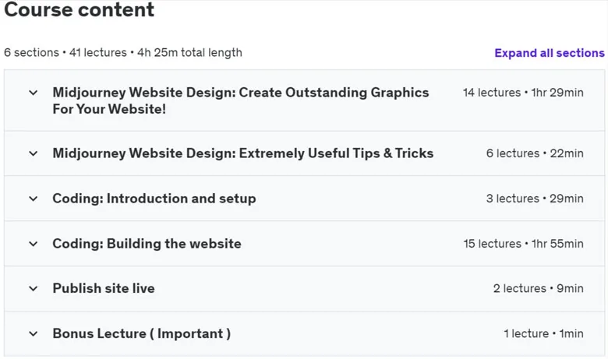Select Publish site live section title
608x359 pixels.
point(104,288)
